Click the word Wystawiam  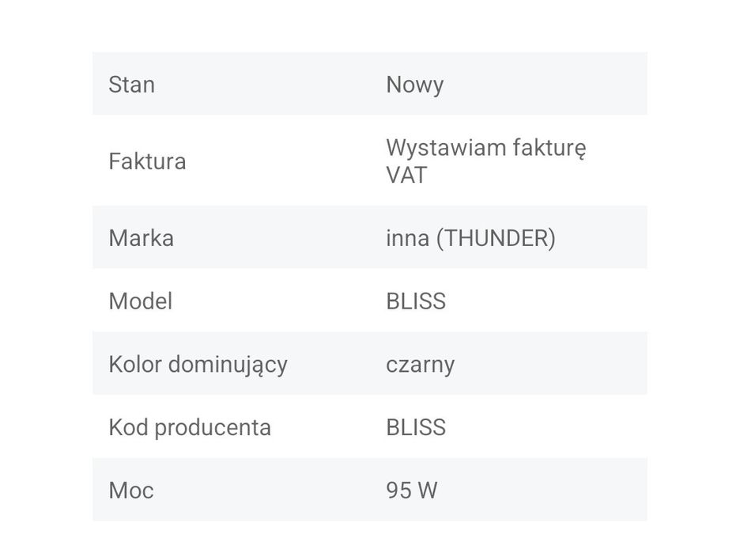click(445, 148)
